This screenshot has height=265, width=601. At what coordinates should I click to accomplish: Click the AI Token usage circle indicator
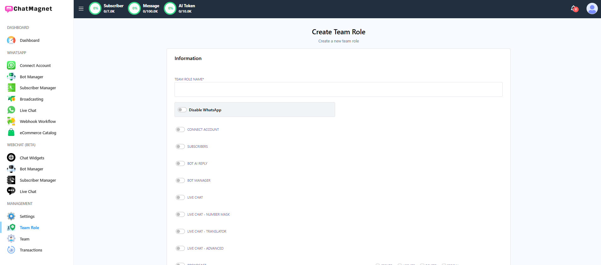point(170,8)
